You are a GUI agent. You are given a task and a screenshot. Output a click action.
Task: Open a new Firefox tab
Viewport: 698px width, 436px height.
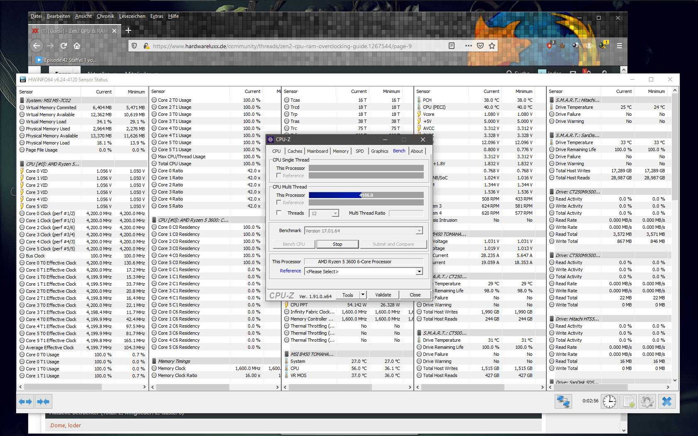point(128,30)
